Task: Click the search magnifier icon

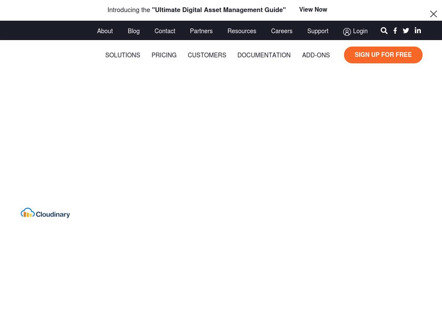Action: coord(384,31)
